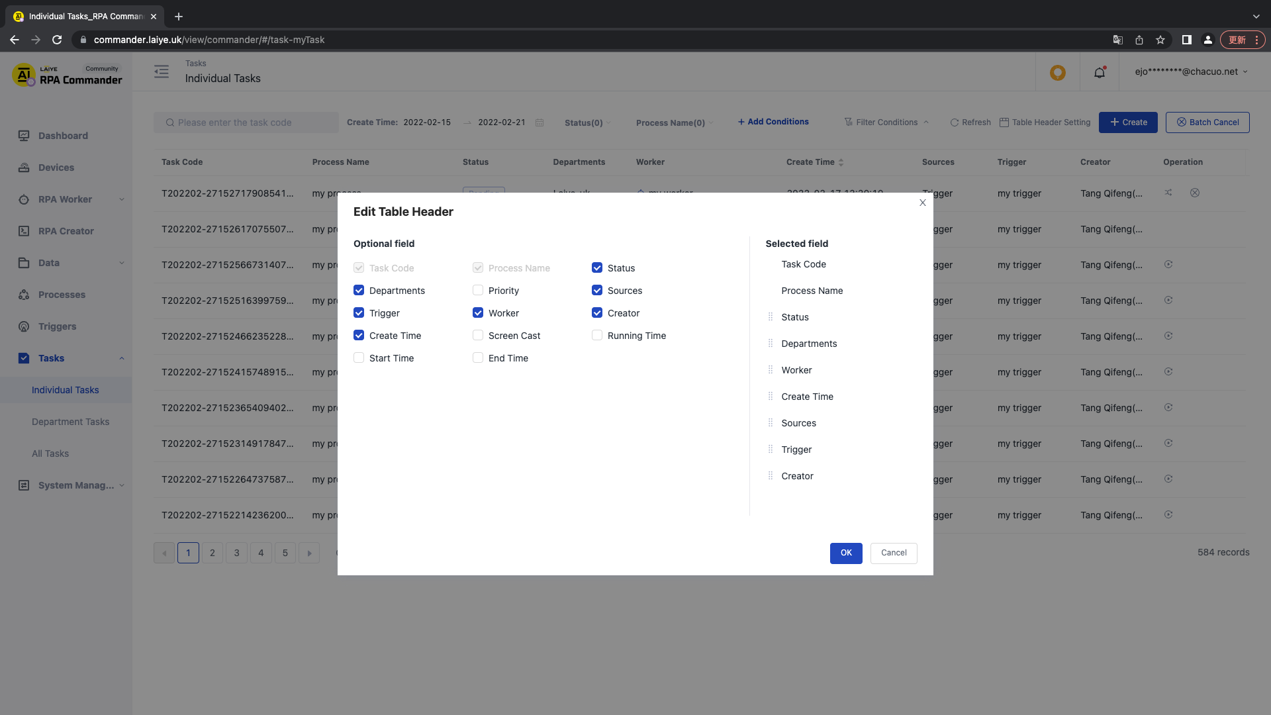
Task: Expand the System Management submenu chevron
Action: pos(122,485)
